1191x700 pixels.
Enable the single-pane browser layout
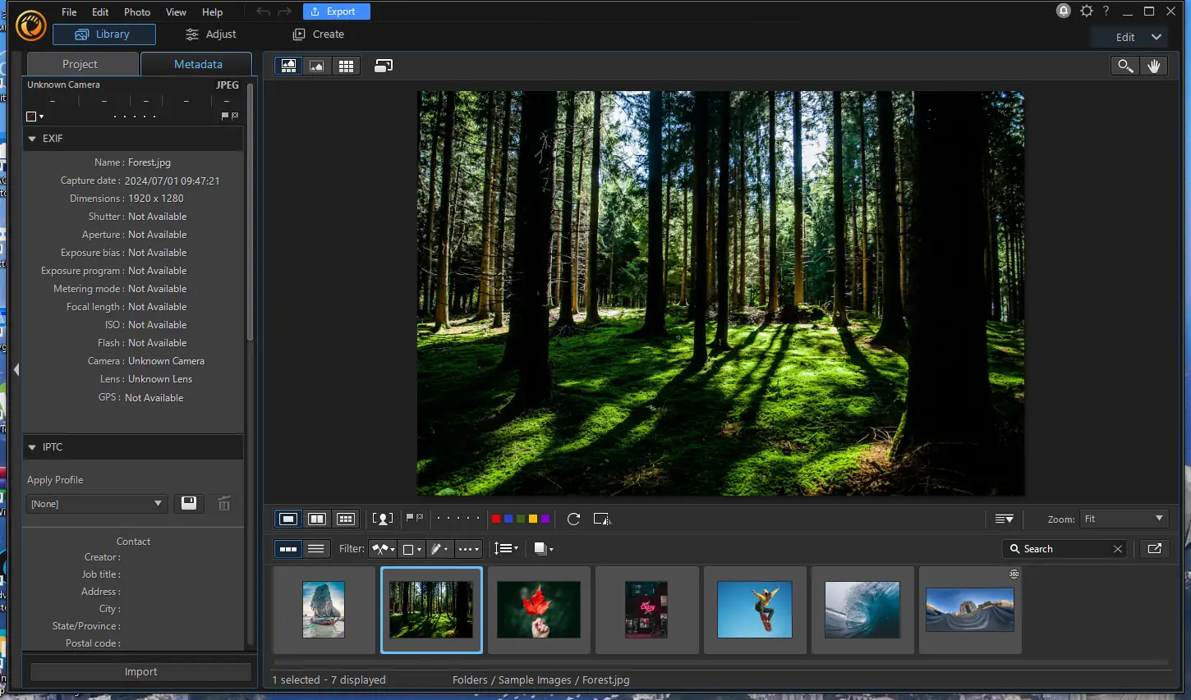click(288, 519)
